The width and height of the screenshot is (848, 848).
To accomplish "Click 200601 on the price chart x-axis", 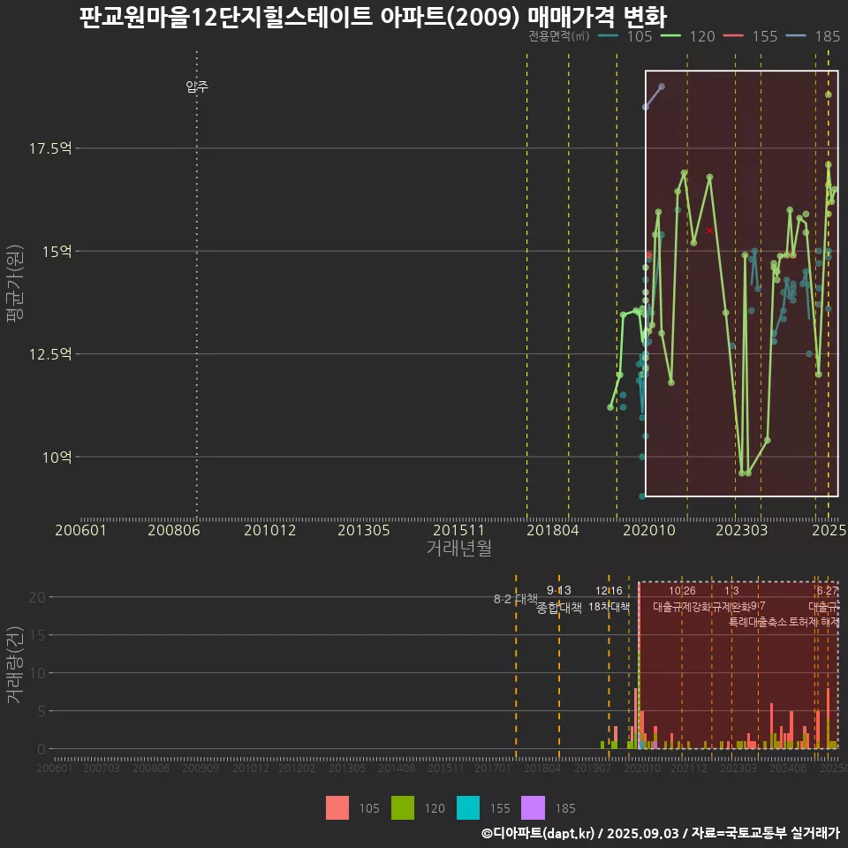I will coord(80,530).
